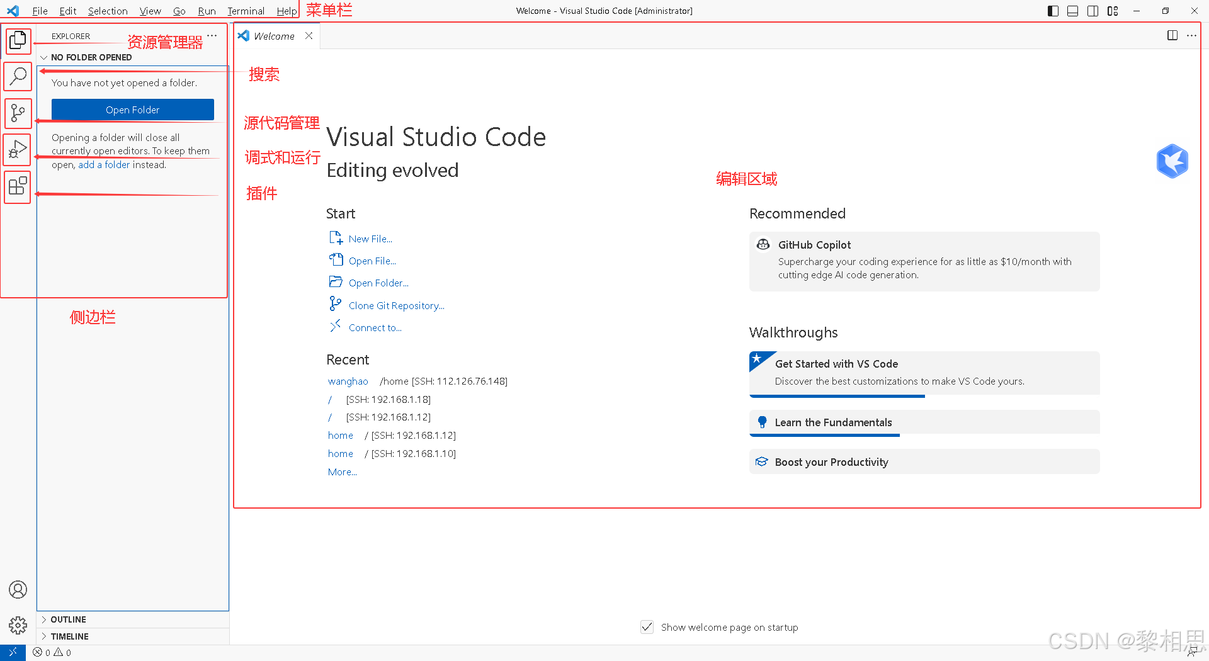The height and width of the screenshot is (661, 1209).
Task: Close the Welcome tab
Action: (x=309, y=36)
